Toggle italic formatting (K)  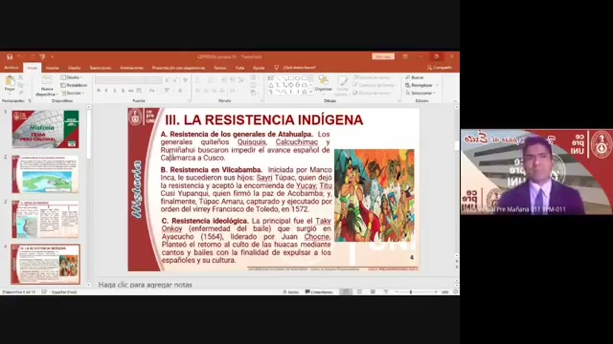pos(107,90)
